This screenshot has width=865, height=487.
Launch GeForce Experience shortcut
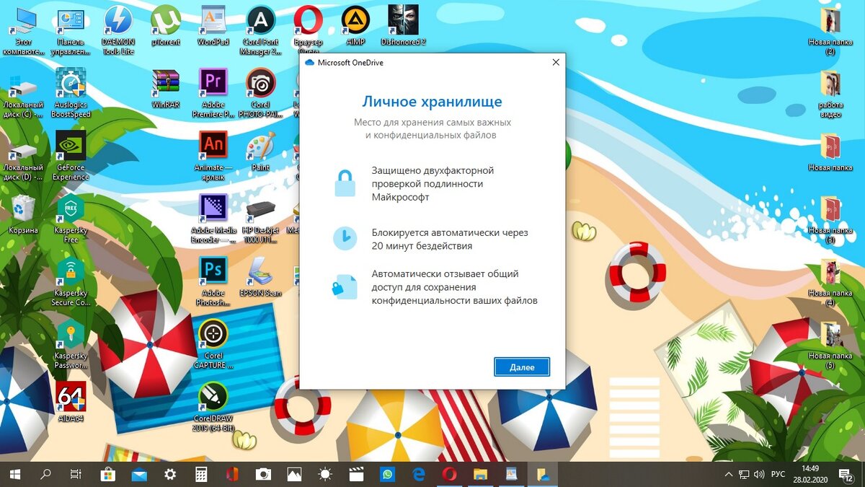[71, 156]
